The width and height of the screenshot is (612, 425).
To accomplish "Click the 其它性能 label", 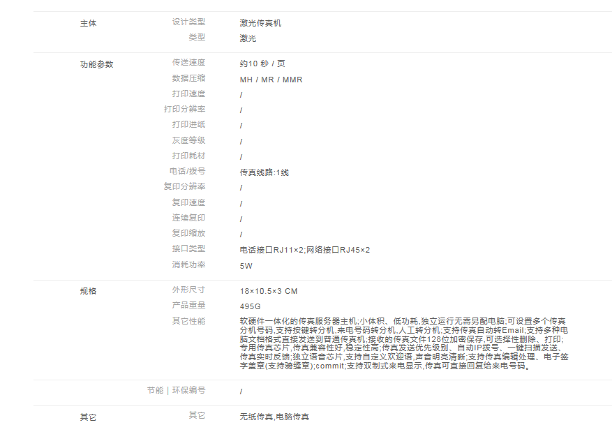I will [x=188, y=321].
